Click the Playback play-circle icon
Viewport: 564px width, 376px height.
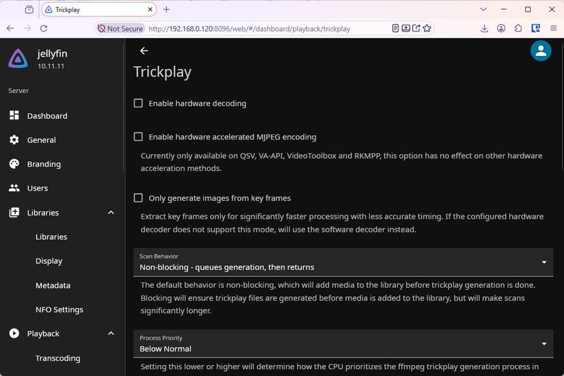coord(14,334)
